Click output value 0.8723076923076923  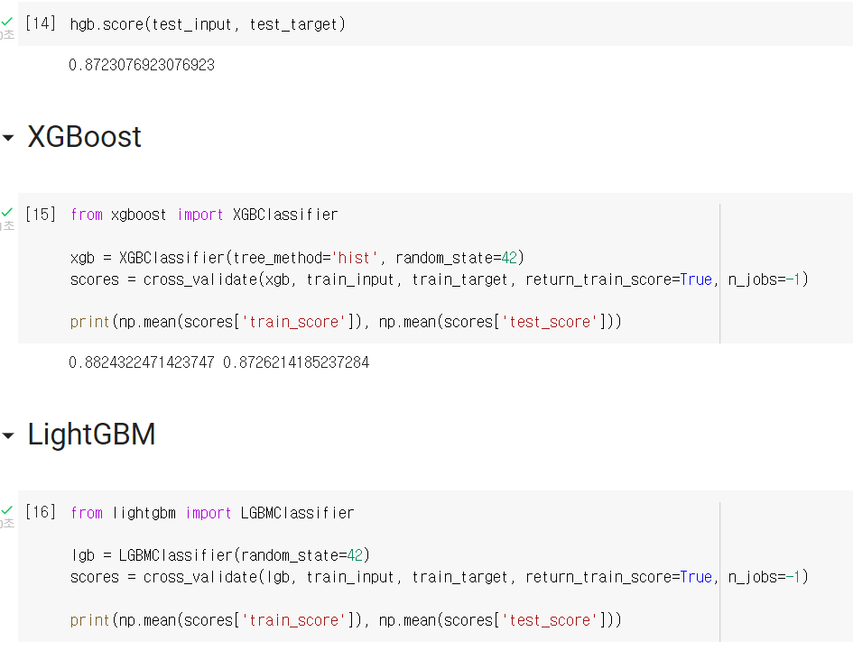[142, 65]
